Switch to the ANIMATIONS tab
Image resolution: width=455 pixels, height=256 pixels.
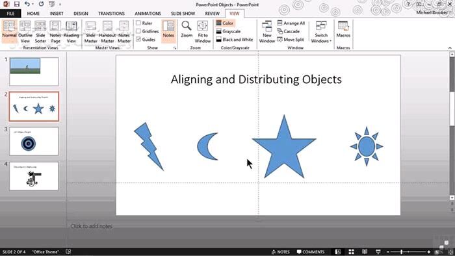pos(148,14)
